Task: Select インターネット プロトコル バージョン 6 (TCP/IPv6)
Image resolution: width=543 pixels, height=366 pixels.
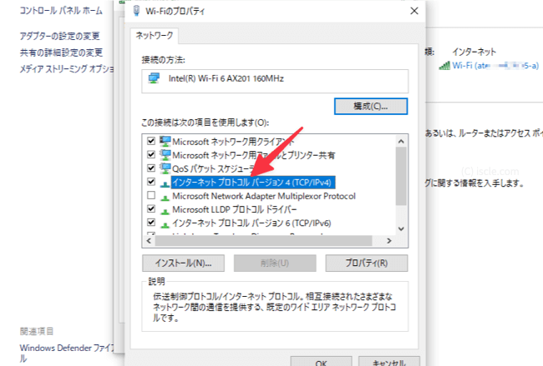Action: (x=251, y=223)
